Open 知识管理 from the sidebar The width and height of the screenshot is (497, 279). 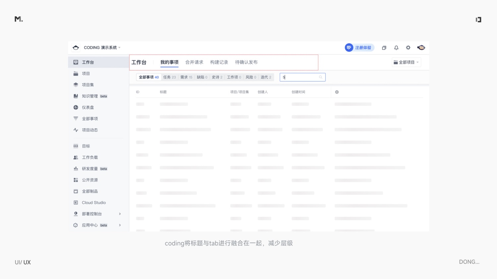[90, 96]
